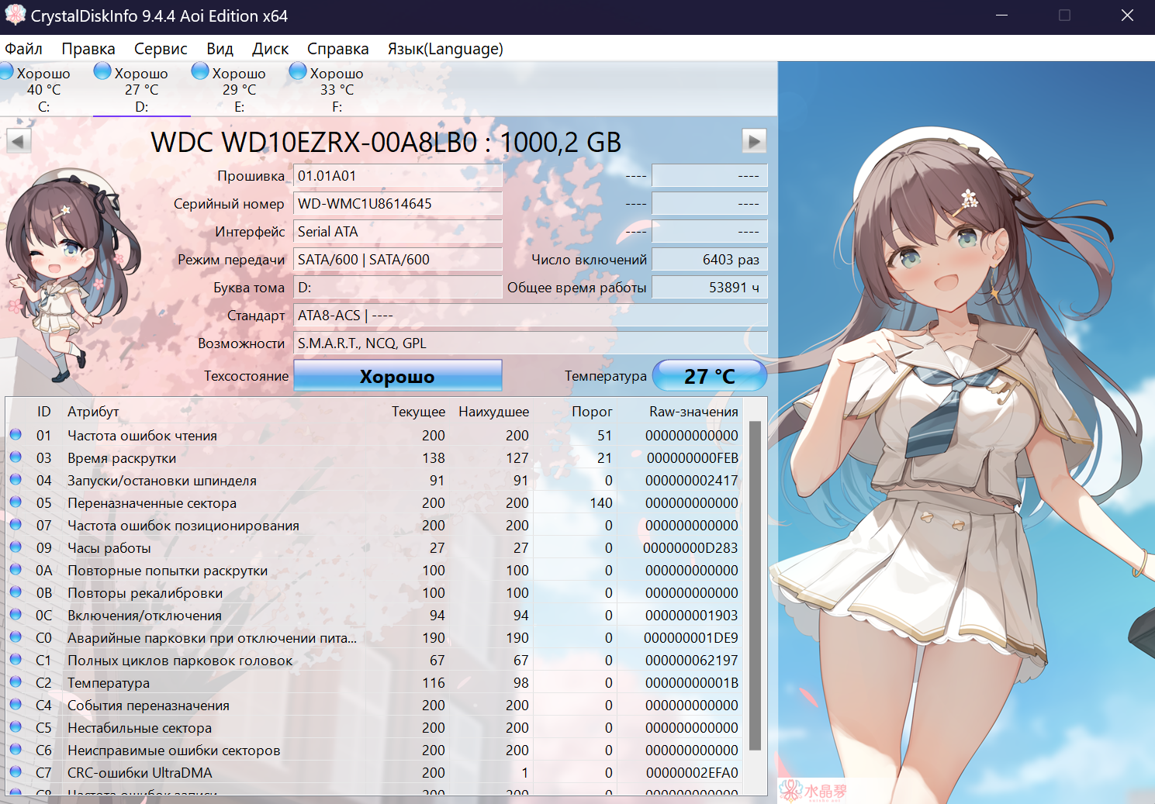The height and width of the screenshot is (804, 1155).
Task: Select drive D: at 27 °C
Action: tap(141, 89)
